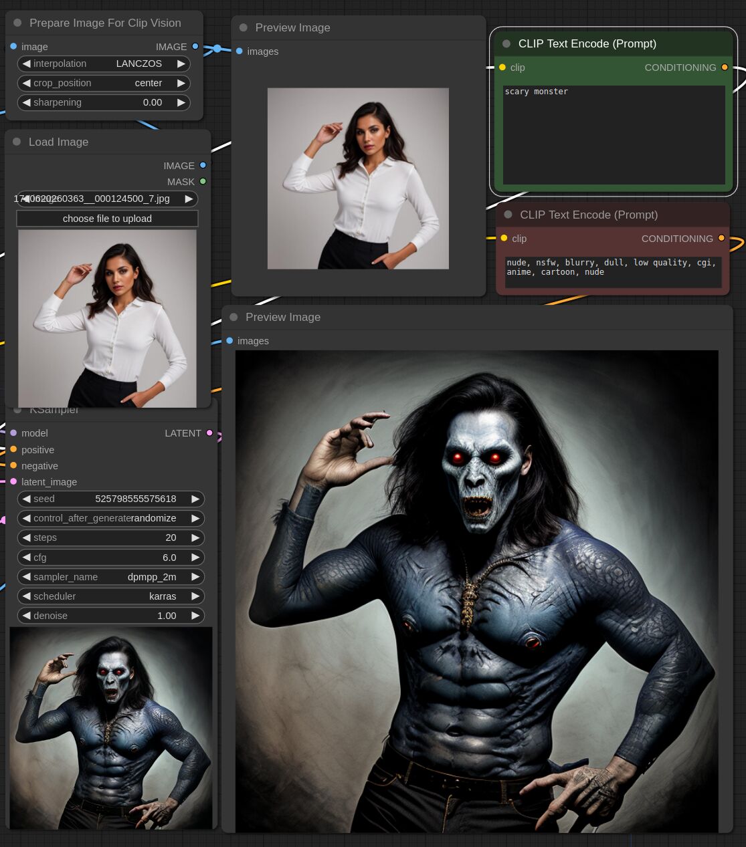746x847 pixels.
Task: Click the CONDITIONING output of scary monster prompt
Action: [725, 68]
